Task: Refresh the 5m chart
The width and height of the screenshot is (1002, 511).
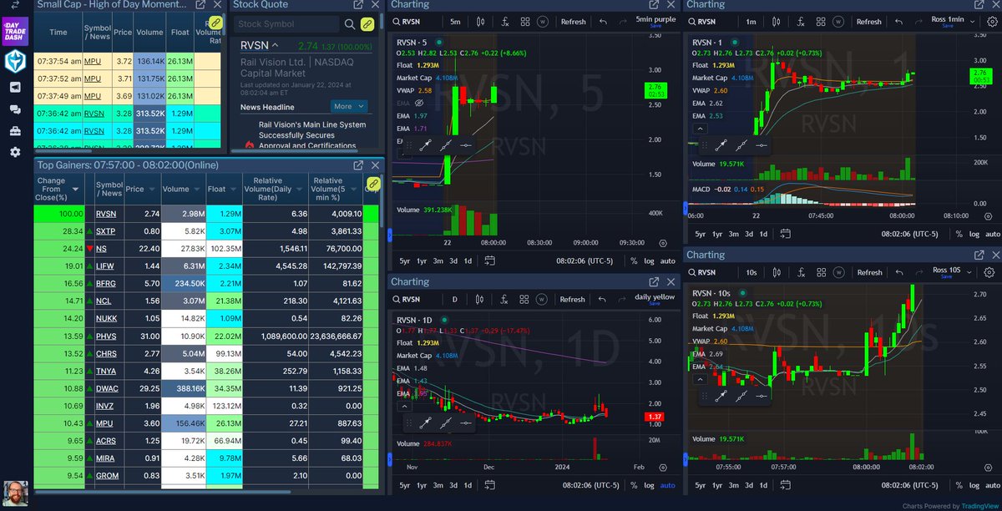Action: click(x=573, y=22)
